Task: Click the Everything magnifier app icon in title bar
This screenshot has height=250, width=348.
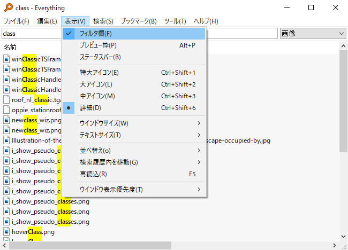Action: coord(9,7)
